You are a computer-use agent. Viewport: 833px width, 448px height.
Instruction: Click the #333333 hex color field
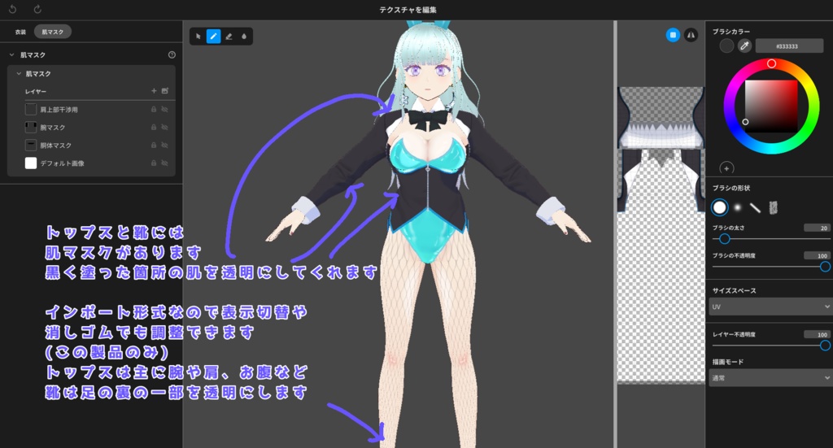789,46
